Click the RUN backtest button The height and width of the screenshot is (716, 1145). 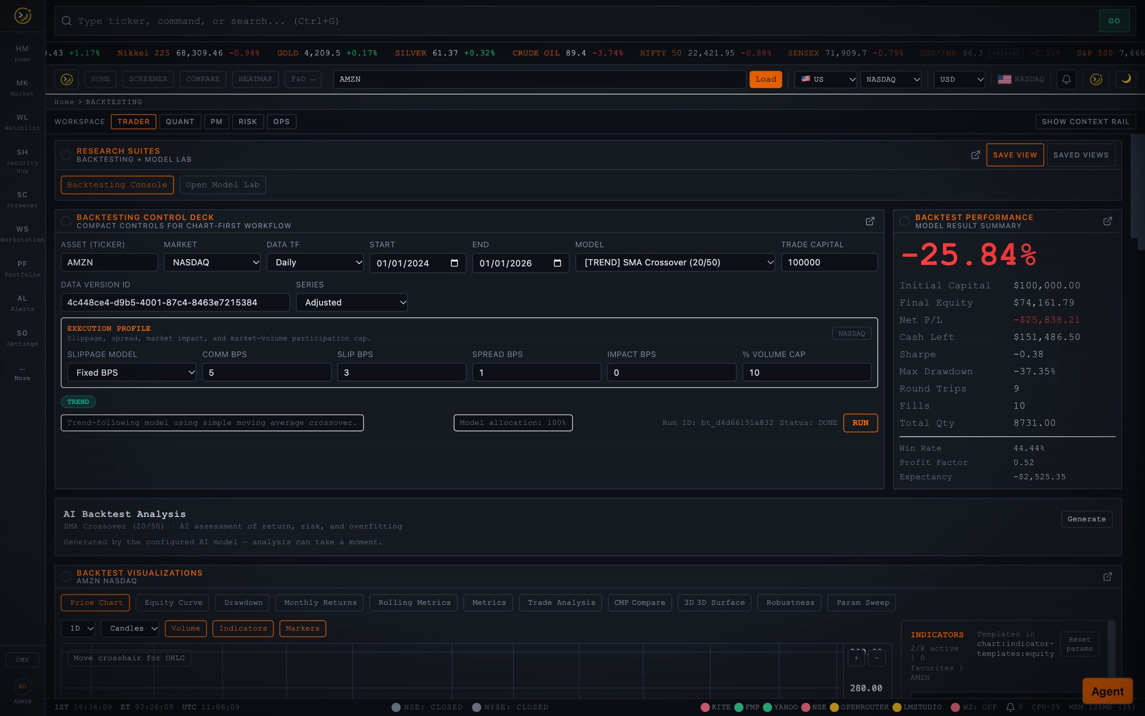coord(860,423)
